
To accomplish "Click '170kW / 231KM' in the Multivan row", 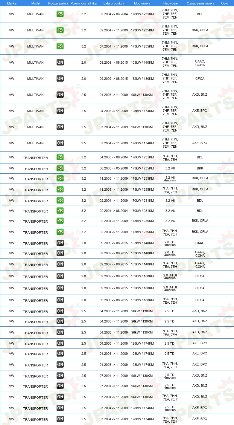I will 142,14.
